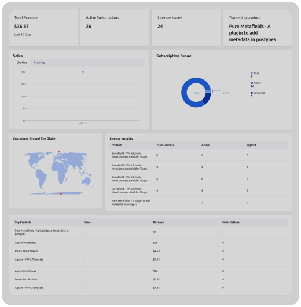Screen dimensions: 301x307
Task: Open the first Demo Test Product row
Action: pos(150,251)
